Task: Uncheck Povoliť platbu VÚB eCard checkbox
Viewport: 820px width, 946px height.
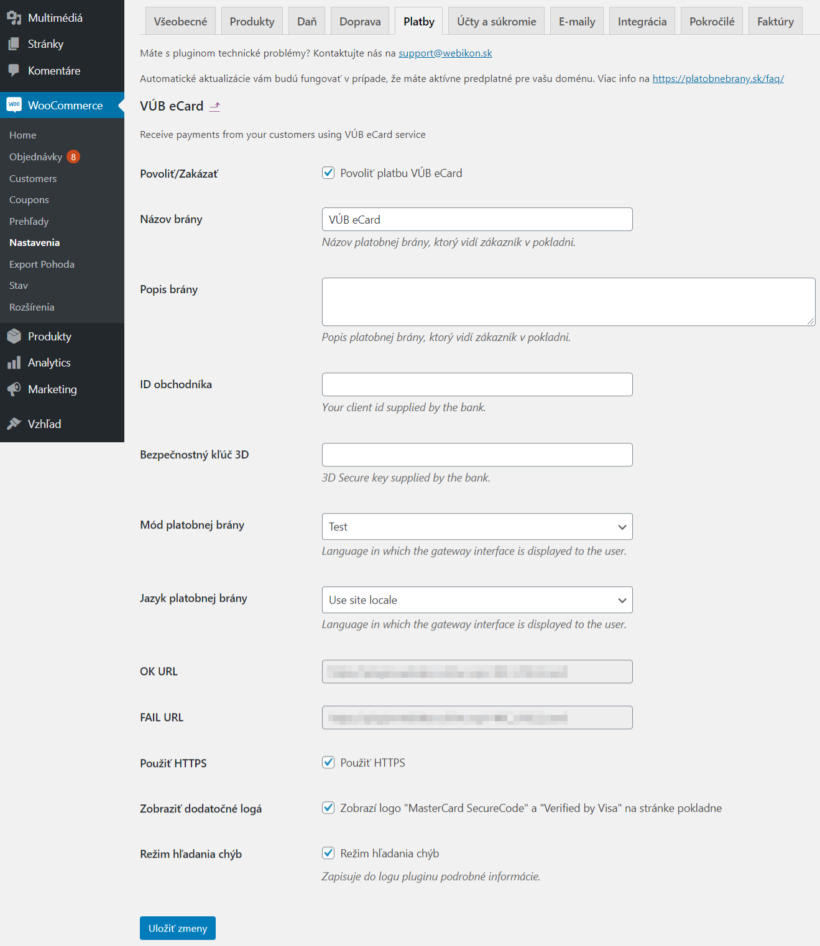Action: pyautogui.click(x=328, y=173)
